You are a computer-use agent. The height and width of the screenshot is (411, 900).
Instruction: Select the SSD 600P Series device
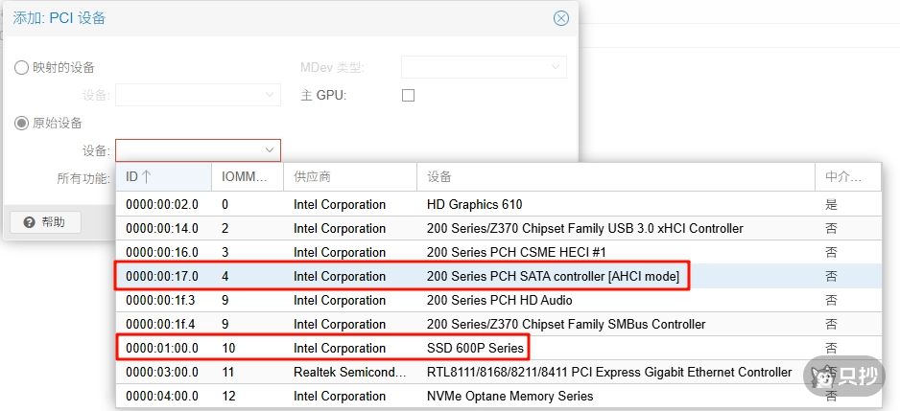(x=474, y=348)
